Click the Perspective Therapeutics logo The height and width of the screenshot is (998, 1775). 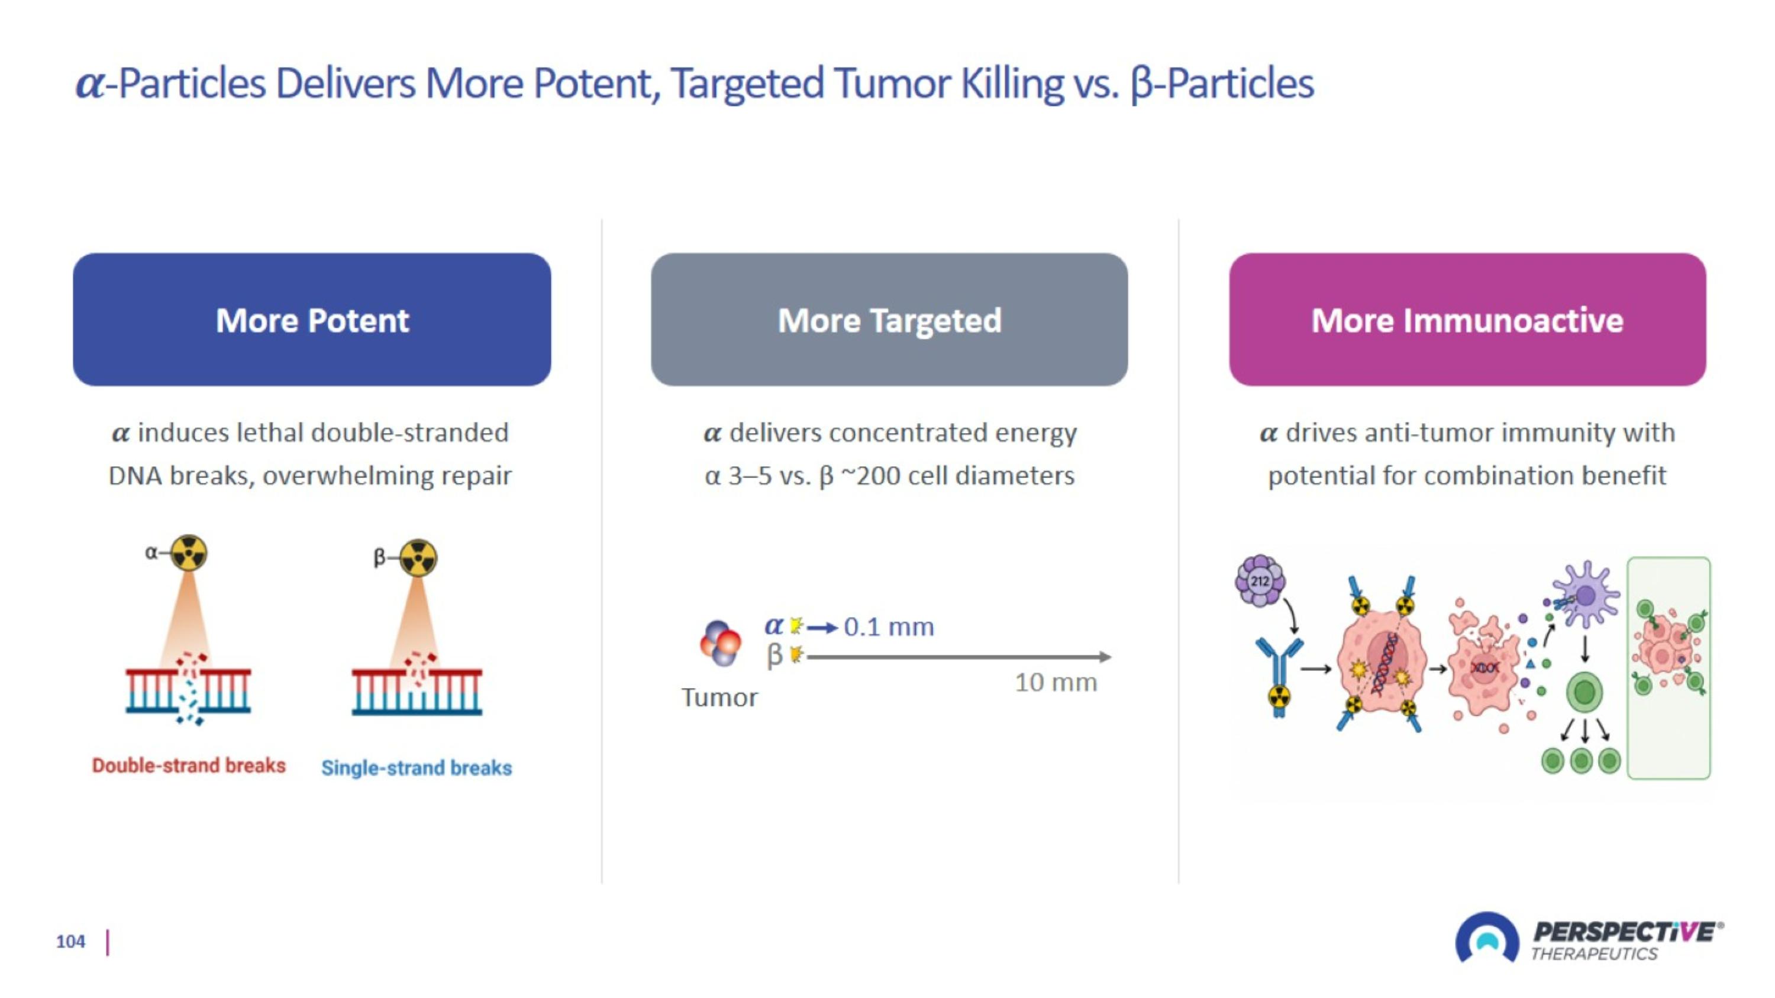click(x=1589, y=938)
